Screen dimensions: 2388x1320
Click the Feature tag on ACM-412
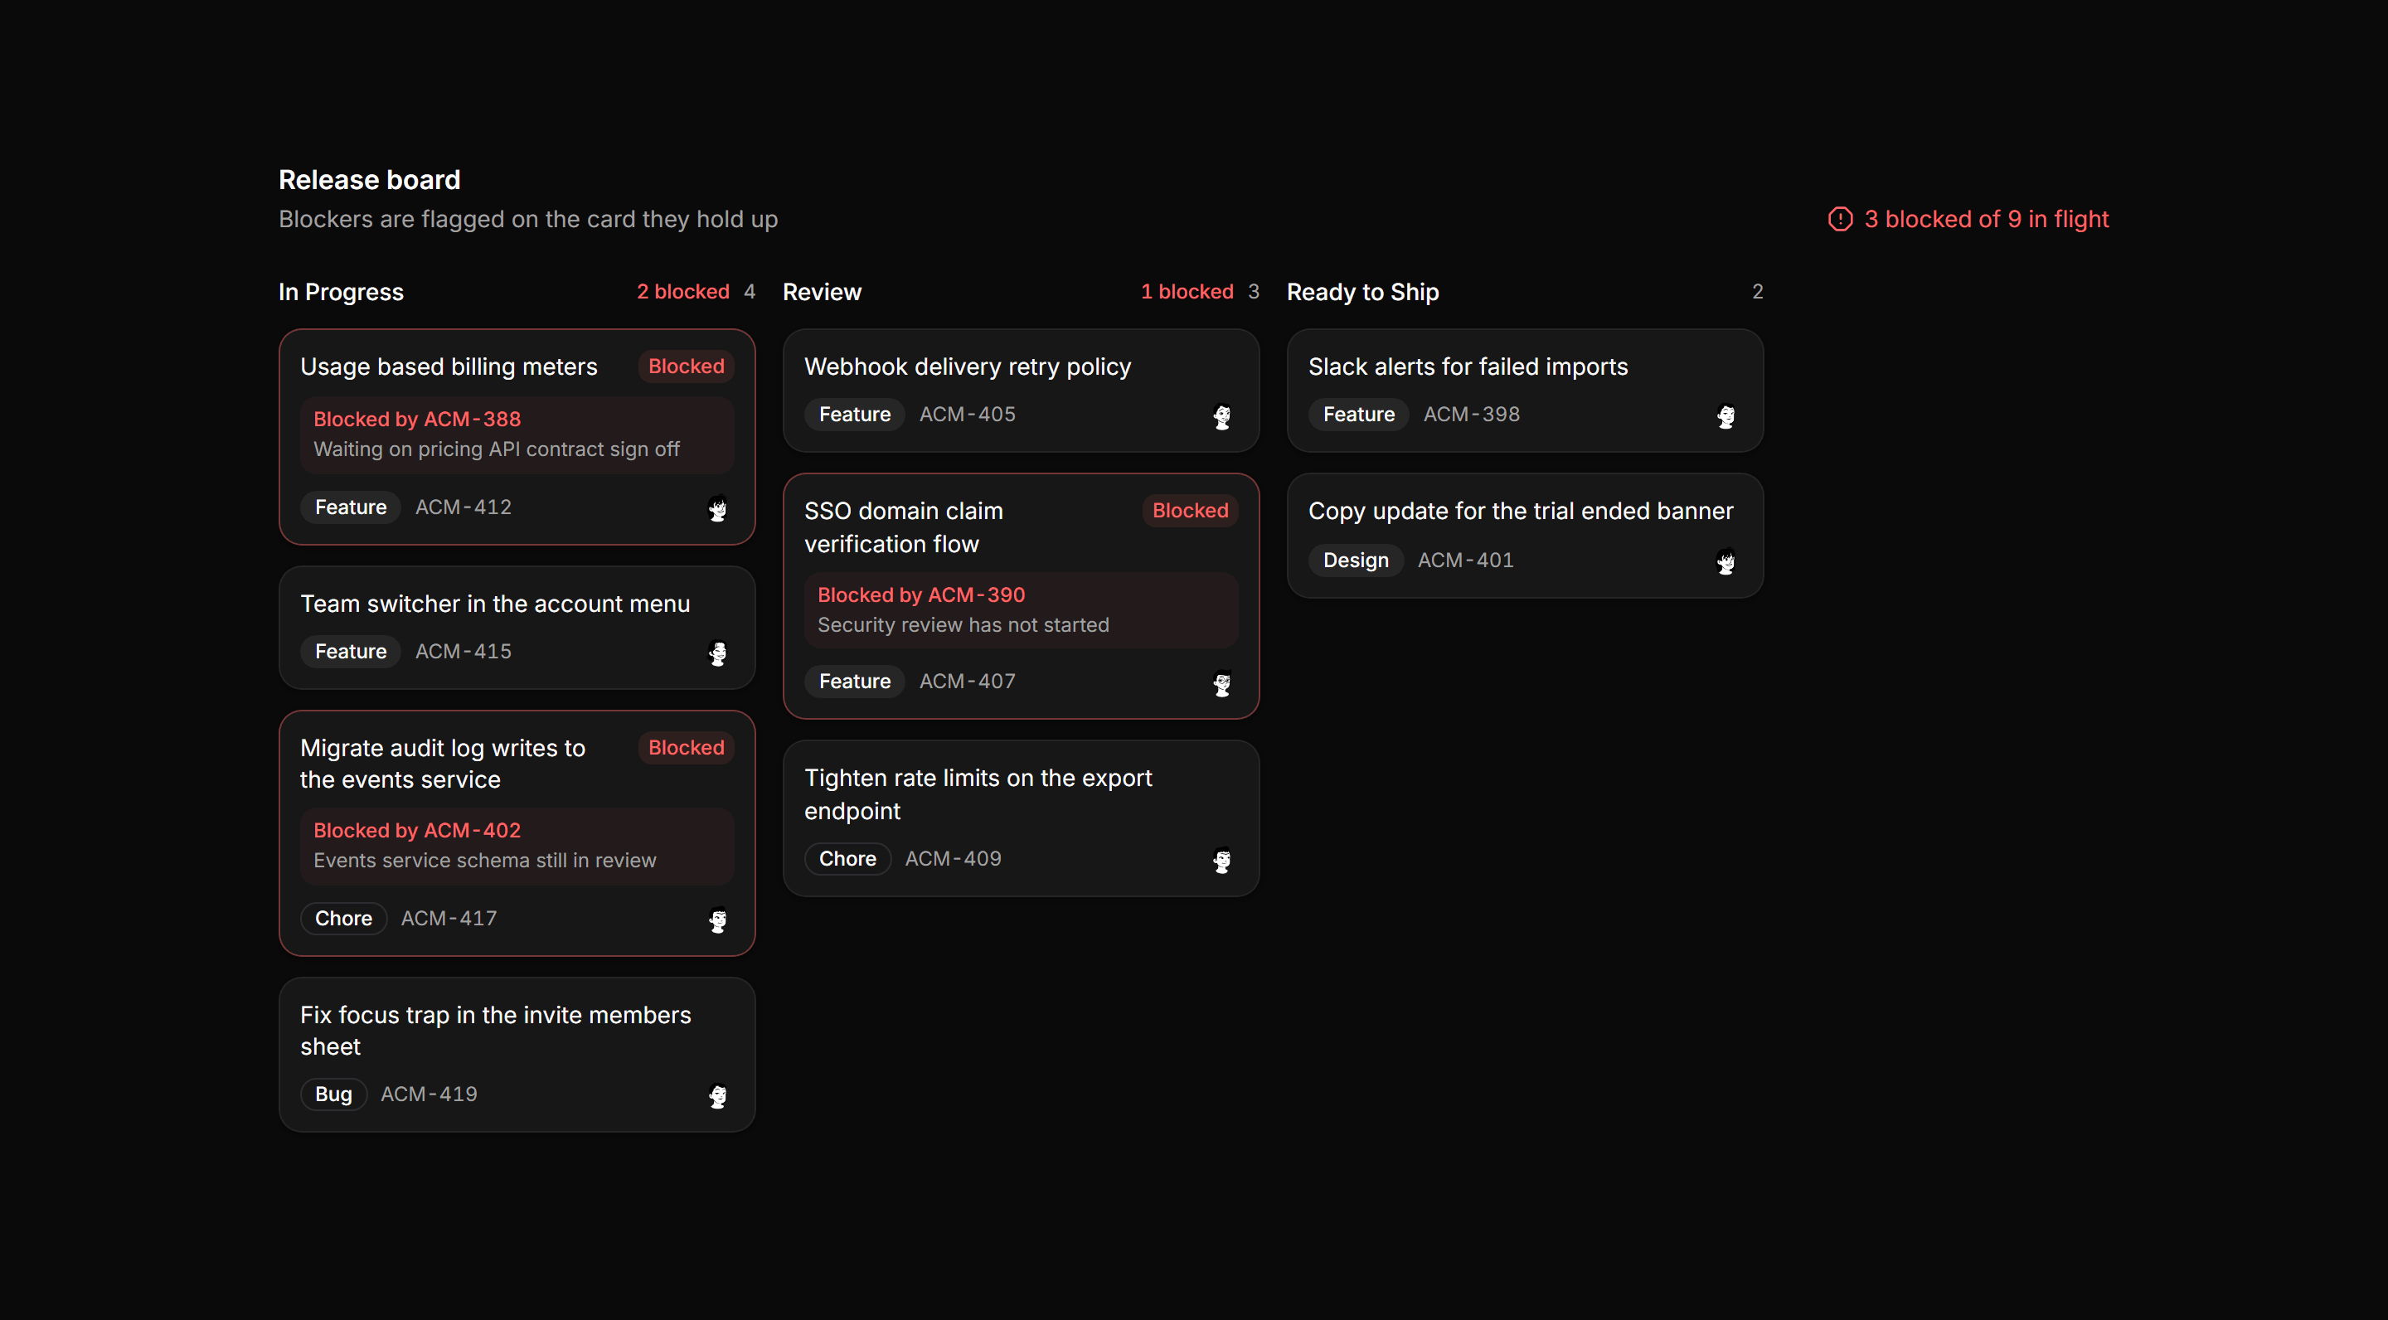pos(351,507)
